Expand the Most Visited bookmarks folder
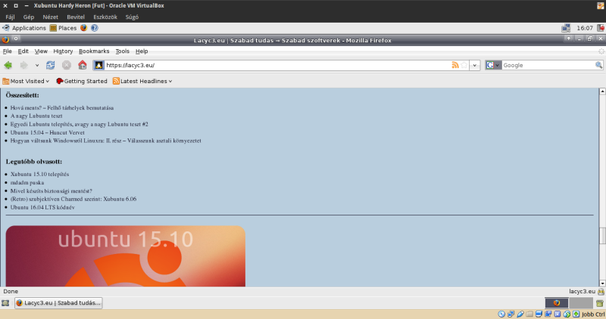 coord(26,81)
